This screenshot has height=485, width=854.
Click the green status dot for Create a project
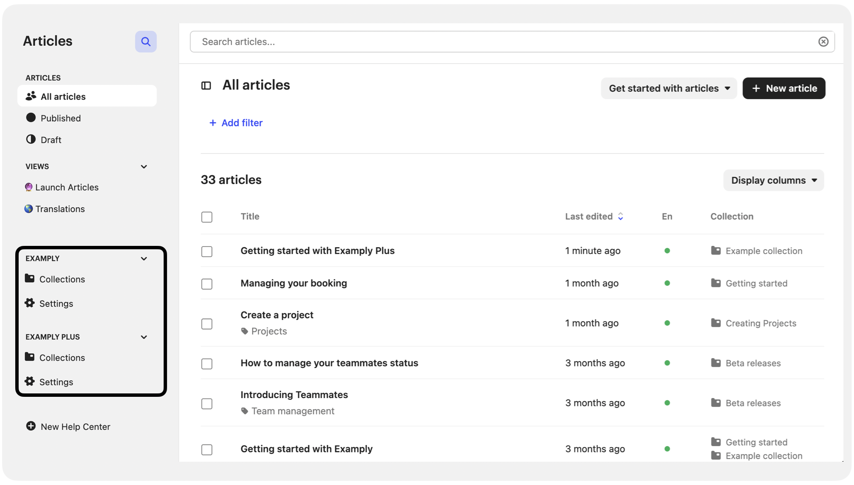click(667, 323)
